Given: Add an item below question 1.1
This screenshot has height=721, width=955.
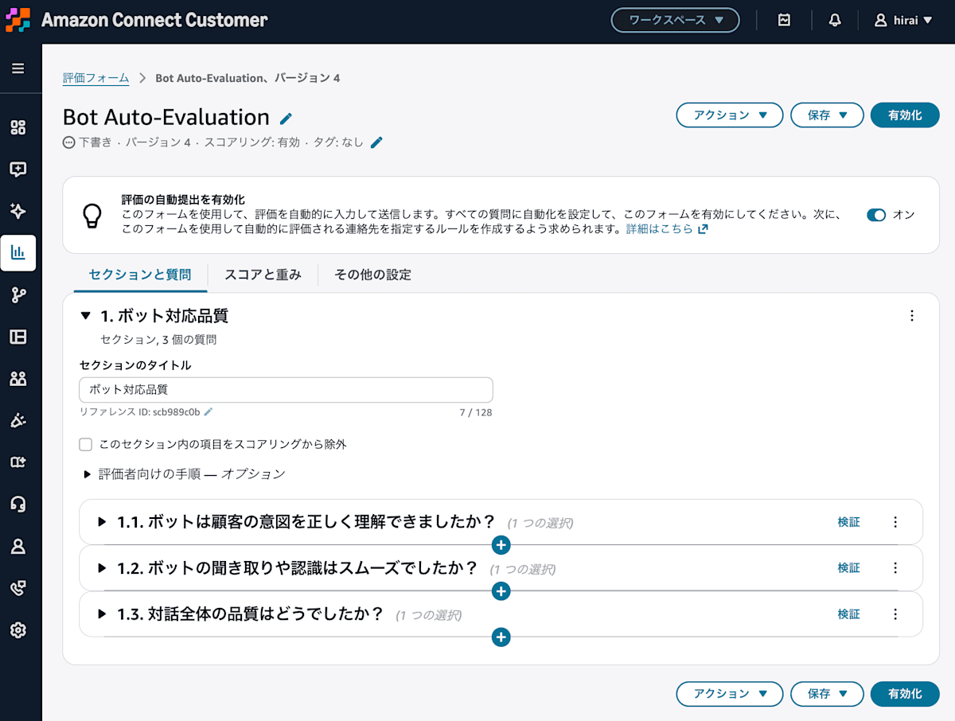Looking at the screenshot, I should click(x=501, y=545).
